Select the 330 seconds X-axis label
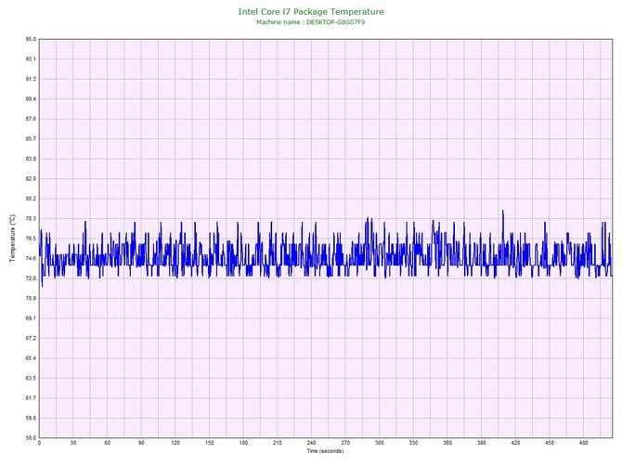This screenshot has height=467, width=622. click(x=414, y=443)
